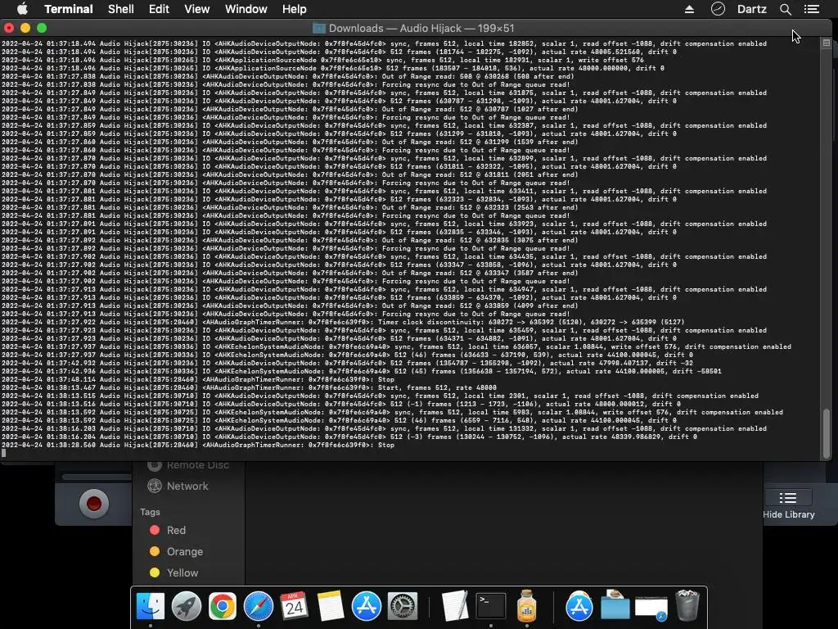Open Finder from the Dock
Viewport: 838px width, 629px height.
(151, 607)
